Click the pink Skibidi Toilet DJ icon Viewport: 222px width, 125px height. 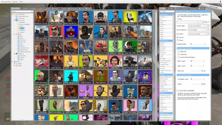point(116,62)
